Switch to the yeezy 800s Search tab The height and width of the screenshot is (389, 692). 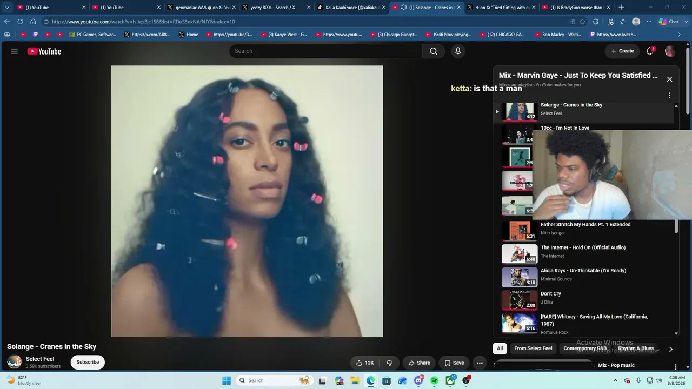tap(275, 8)
